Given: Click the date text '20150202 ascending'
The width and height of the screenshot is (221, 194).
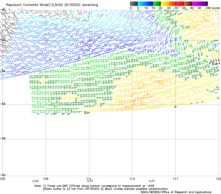Looking at the screenshot, I should pyautogui.click(x=81, y=5).
